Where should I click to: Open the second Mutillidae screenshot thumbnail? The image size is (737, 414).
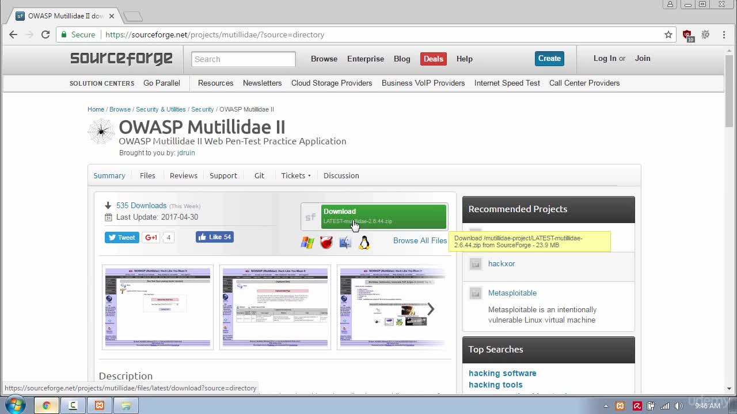275,307
